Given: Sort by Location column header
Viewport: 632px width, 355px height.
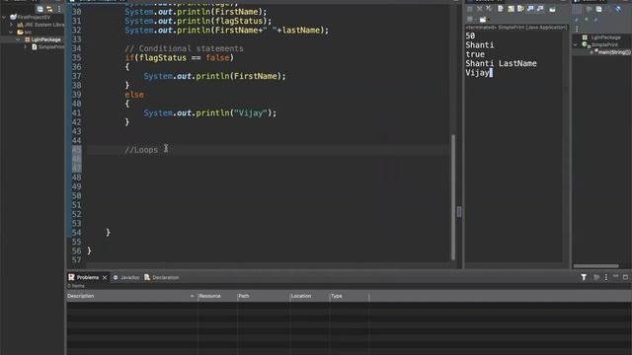Looking at the screenshot, I should (x=309, y=296).
